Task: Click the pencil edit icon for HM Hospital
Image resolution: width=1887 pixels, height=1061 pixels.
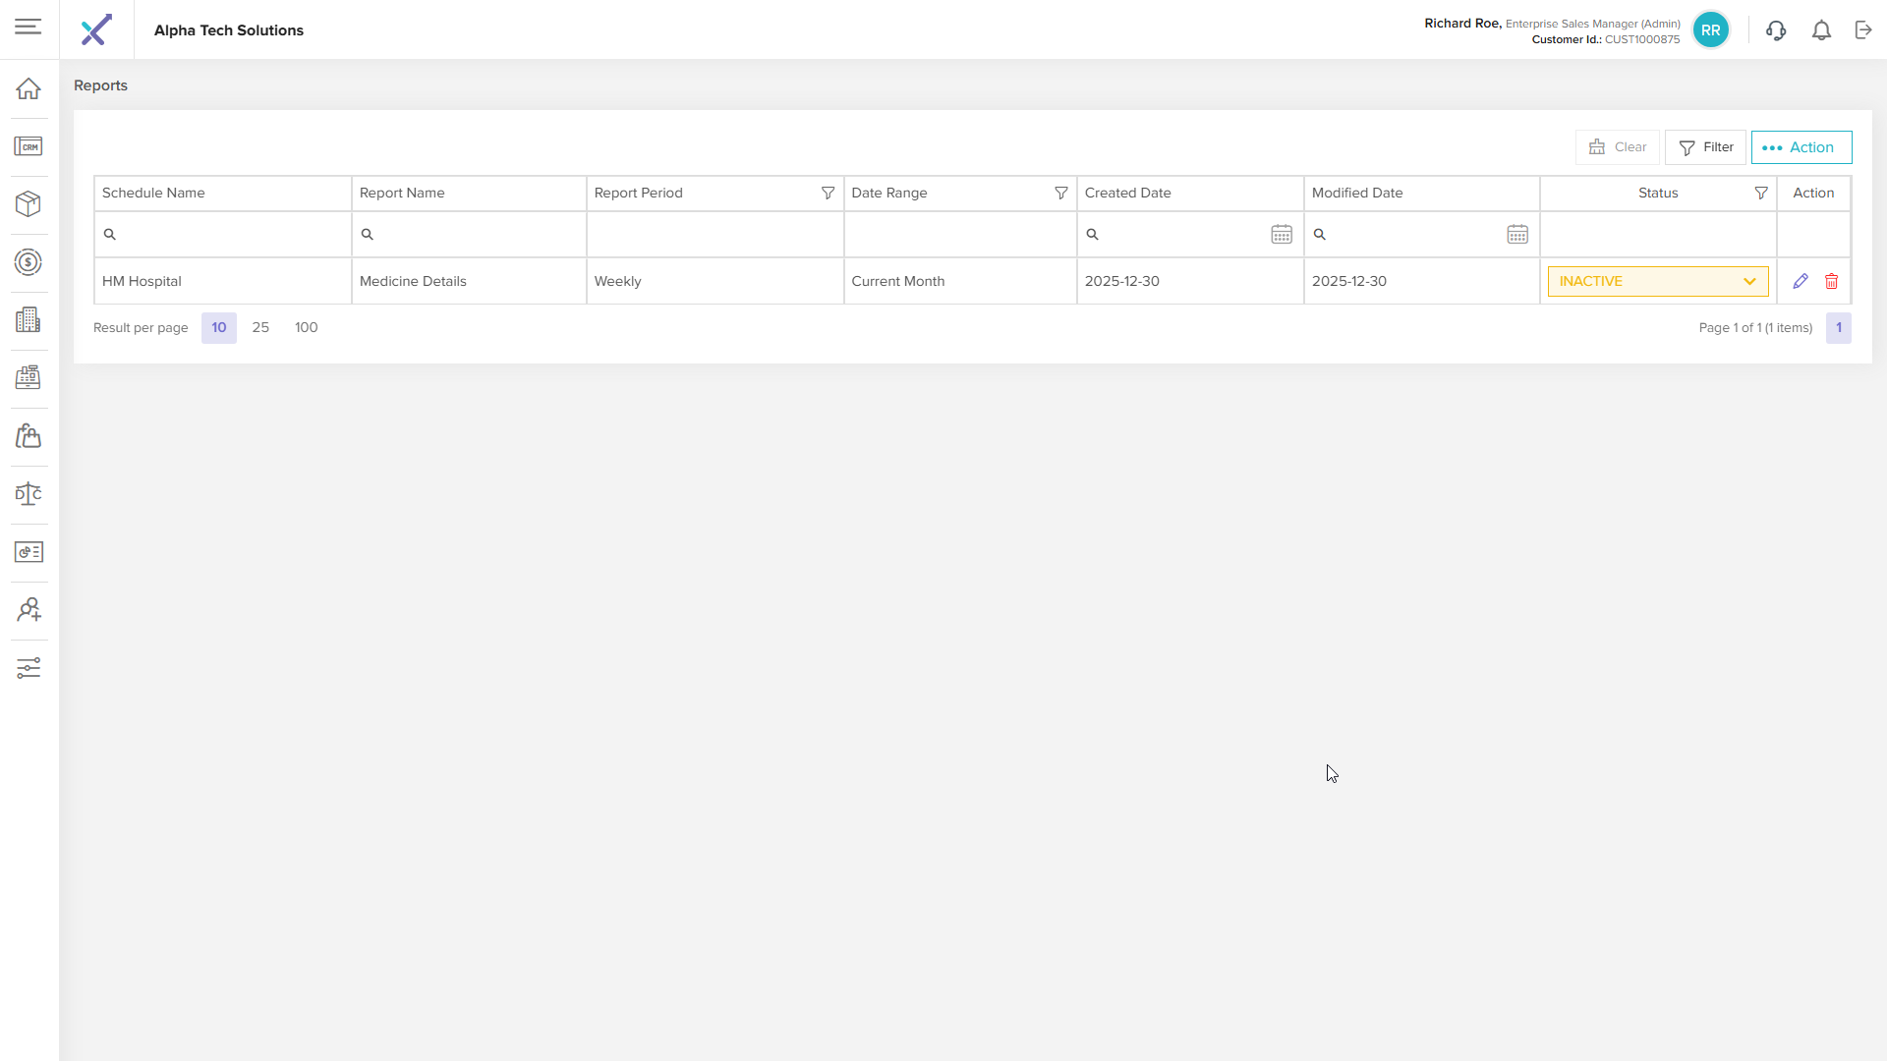Action: 1801,281
